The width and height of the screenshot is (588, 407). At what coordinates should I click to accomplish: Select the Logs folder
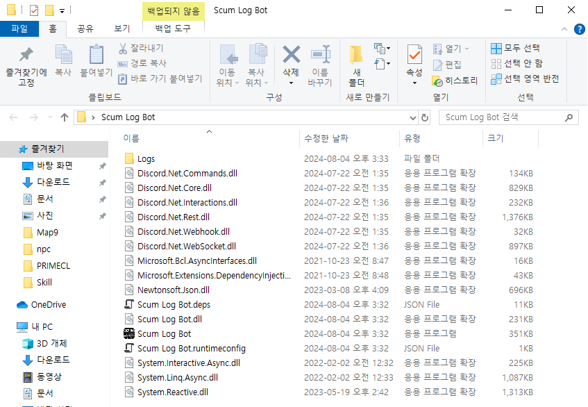146,158
